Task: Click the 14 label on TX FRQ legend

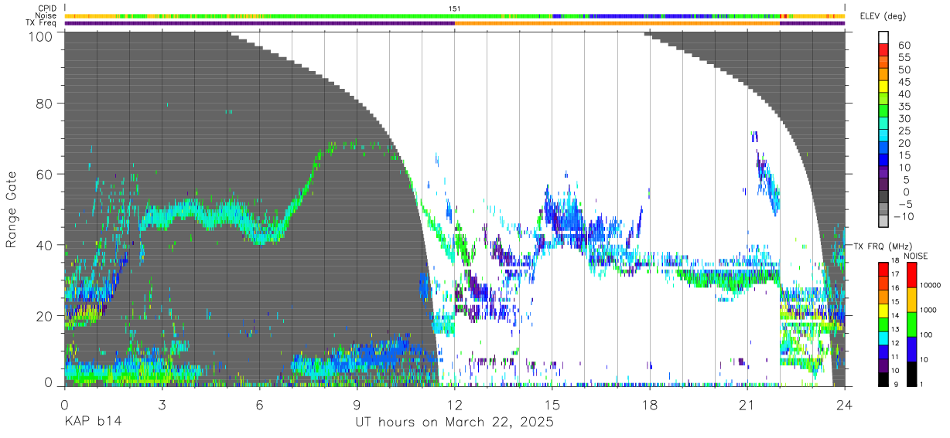Action: (x=895, y=315)
